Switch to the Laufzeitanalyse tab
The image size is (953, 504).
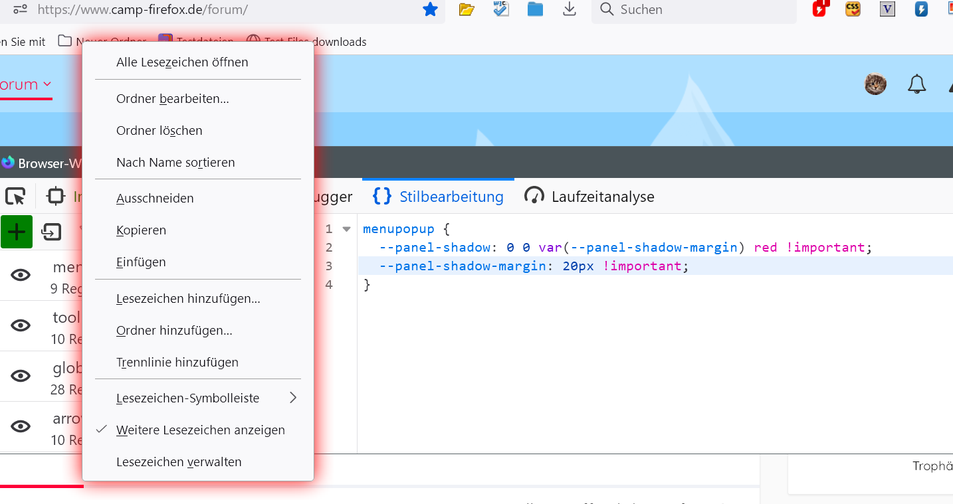click(589, 197)
